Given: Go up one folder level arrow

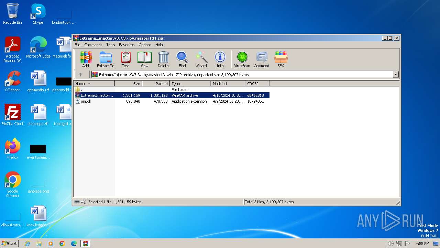Looking at the screenshot, I should click(80, 74).
